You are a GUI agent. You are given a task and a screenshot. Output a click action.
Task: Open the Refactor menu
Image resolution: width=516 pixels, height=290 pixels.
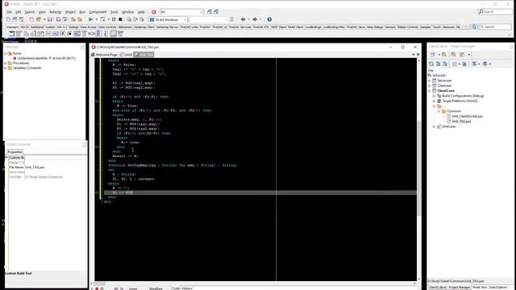[x=56, y=12]
